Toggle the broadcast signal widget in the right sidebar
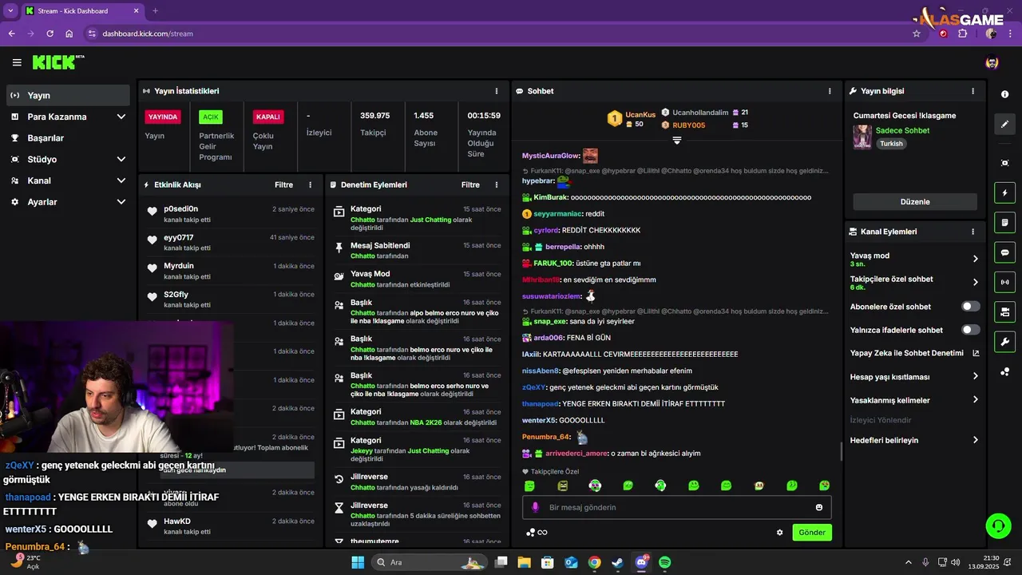The image size is (1022, 575). [x=1004, y=282]
